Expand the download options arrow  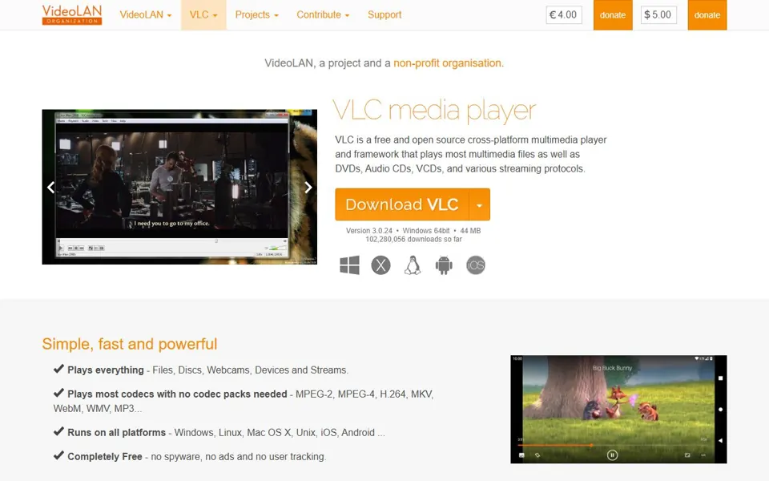[480, 204]
